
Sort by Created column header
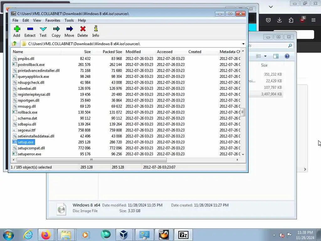coord(202,52)
